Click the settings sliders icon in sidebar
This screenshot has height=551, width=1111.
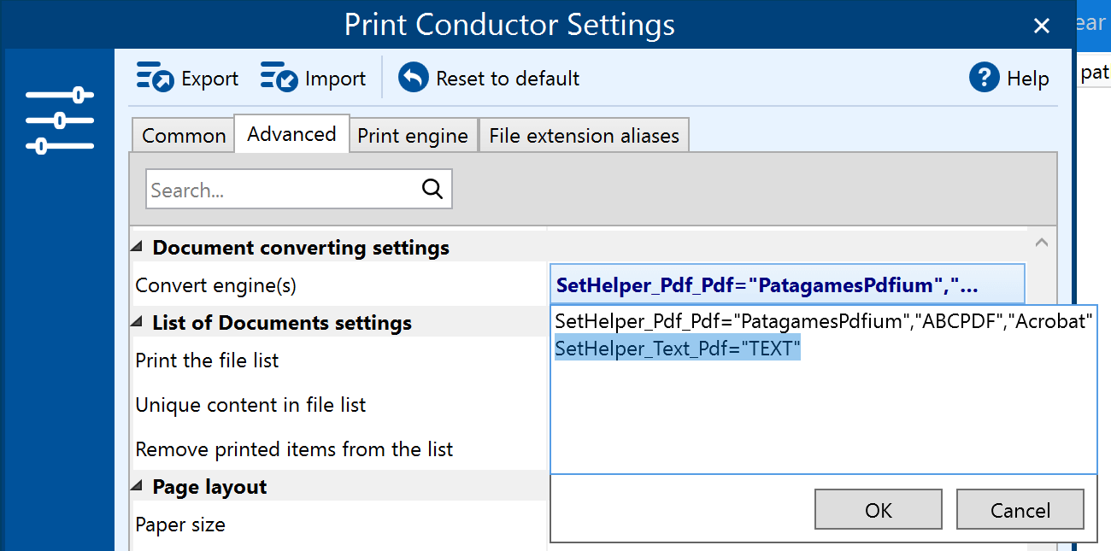point(60,120)
